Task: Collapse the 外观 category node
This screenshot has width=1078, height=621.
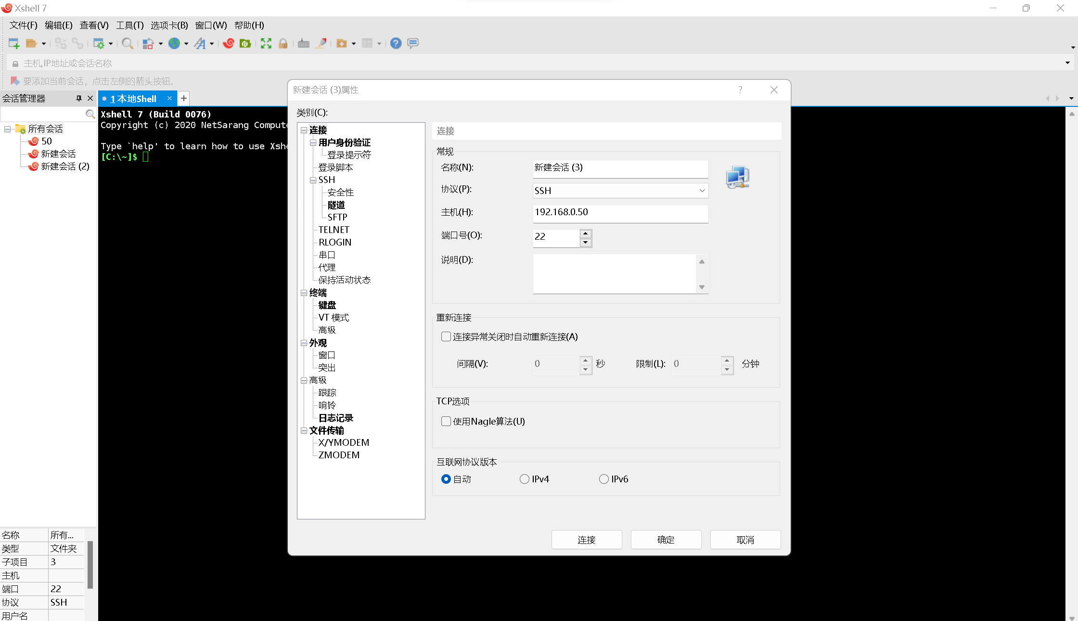Action: point(304,343)
